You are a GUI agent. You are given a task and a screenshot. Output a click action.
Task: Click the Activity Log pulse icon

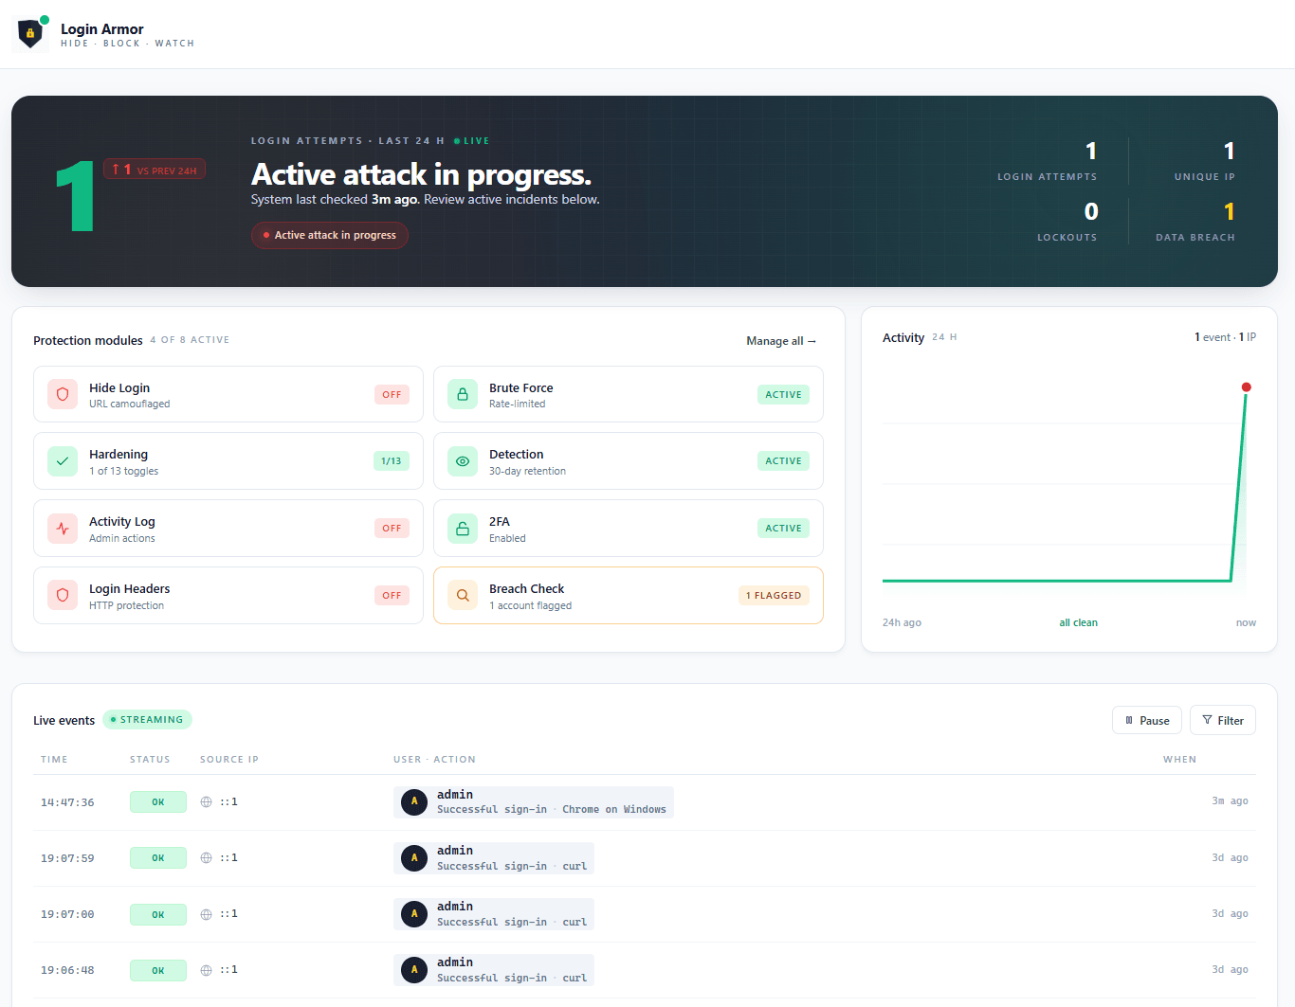62,528
